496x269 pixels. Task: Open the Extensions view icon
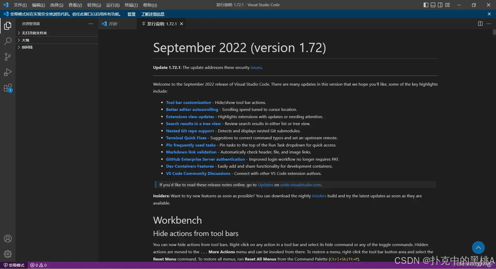pyautogui.click(x=8, y=88)
